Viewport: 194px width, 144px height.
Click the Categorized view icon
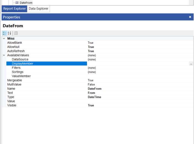coord(4,33)
